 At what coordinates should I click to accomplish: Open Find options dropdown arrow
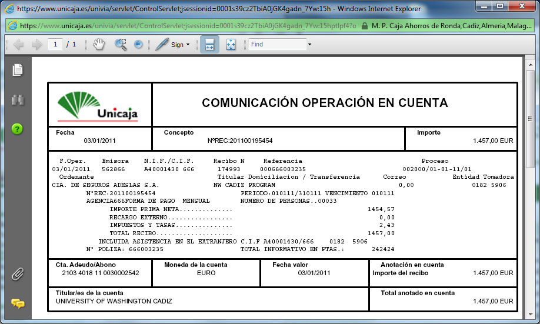coord(309,45)
